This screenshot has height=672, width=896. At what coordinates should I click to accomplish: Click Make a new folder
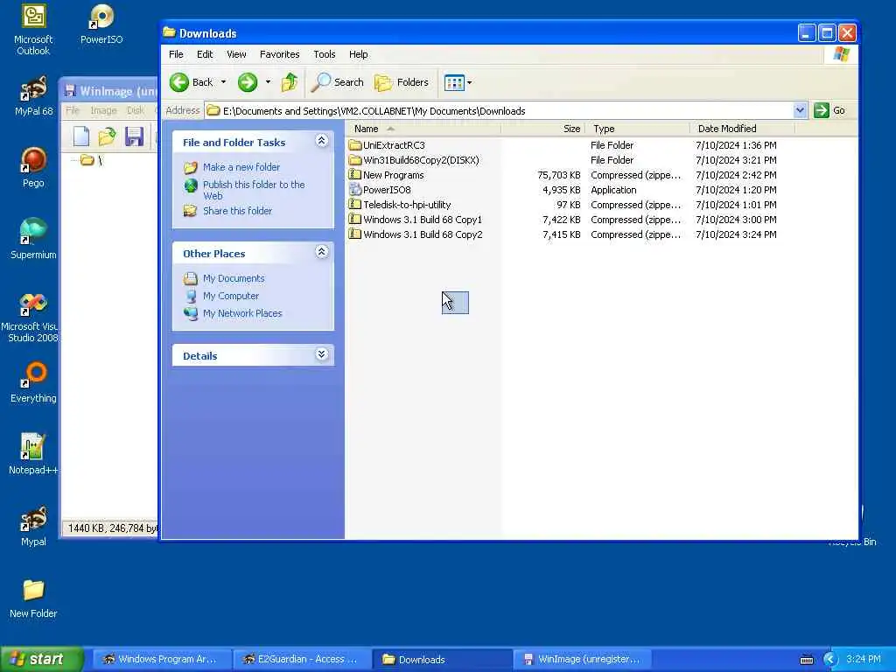coord(241,167)
